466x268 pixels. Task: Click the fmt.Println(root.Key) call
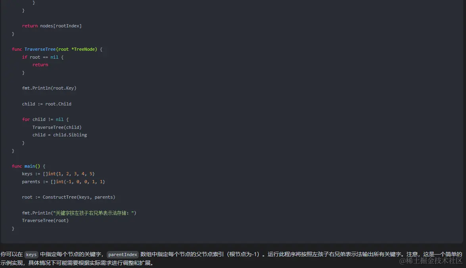pyautogui.click(x=49, y=88)
